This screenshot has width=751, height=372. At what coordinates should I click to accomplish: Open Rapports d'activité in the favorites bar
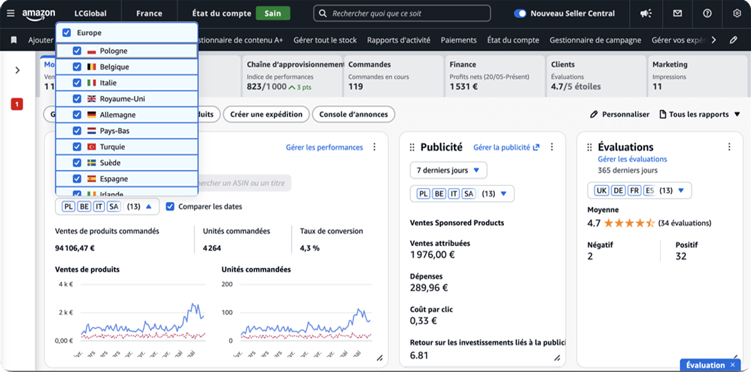398,40
